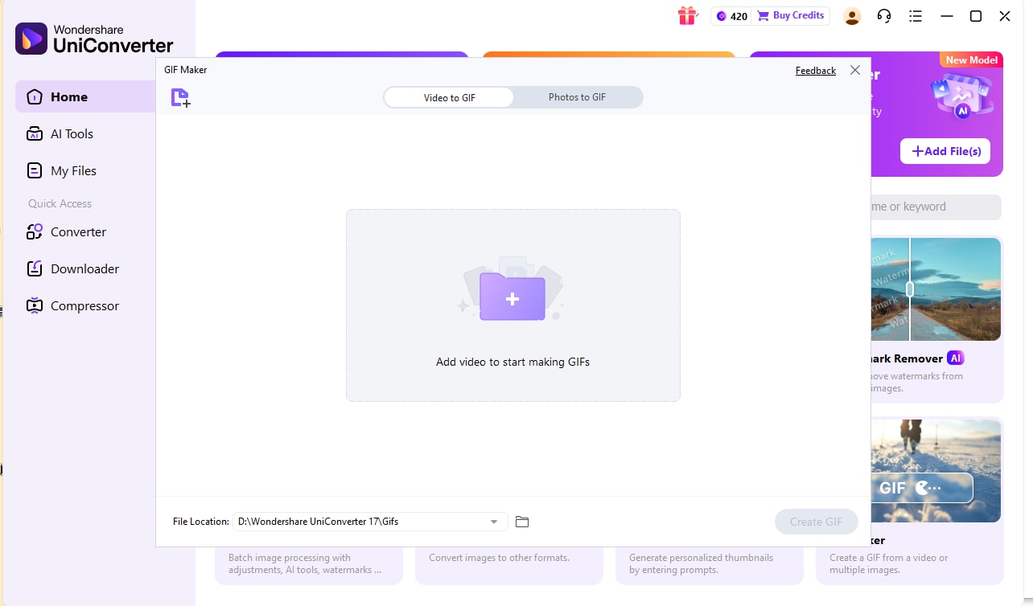Contact support via the headset icon
This screenshot has height=606, width=1033.
(x=884, y=16)
